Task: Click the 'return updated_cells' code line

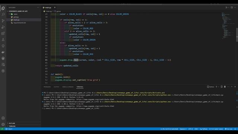Action: 67,66
